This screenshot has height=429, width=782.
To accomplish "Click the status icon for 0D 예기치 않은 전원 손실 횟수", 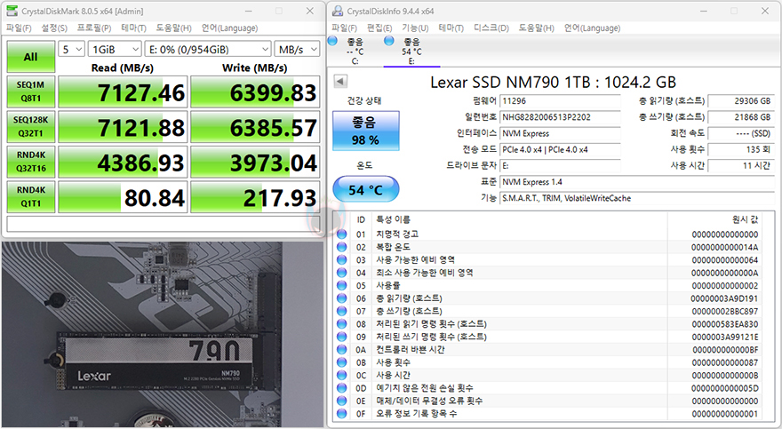I will (341, 388).
